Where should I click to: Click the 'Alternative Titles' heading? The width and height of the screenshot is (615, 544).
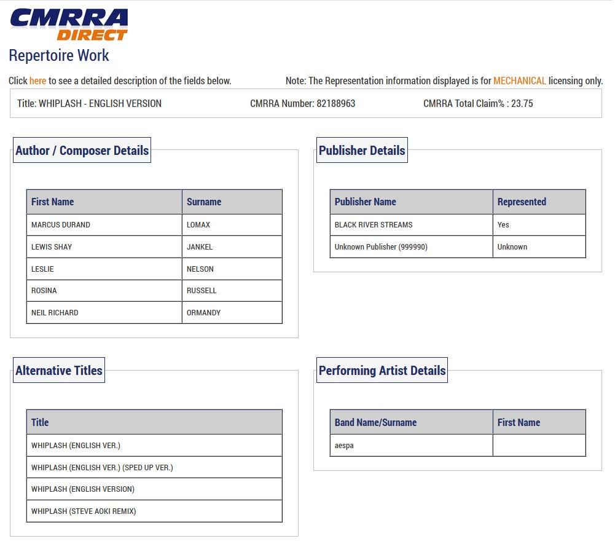(x=59, y=370)
